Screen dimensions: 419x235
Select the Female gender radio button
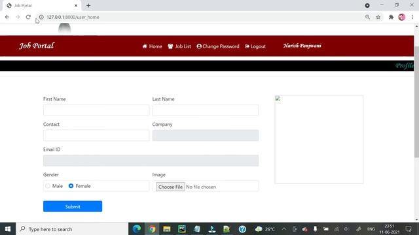tap(71, 186)
